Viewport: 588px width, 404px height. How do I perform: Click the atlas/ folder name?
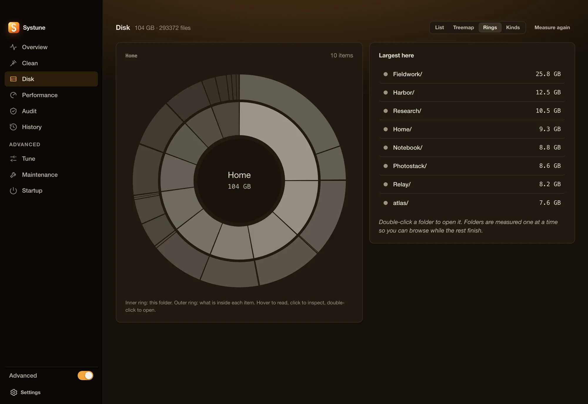tap(400, 203)
